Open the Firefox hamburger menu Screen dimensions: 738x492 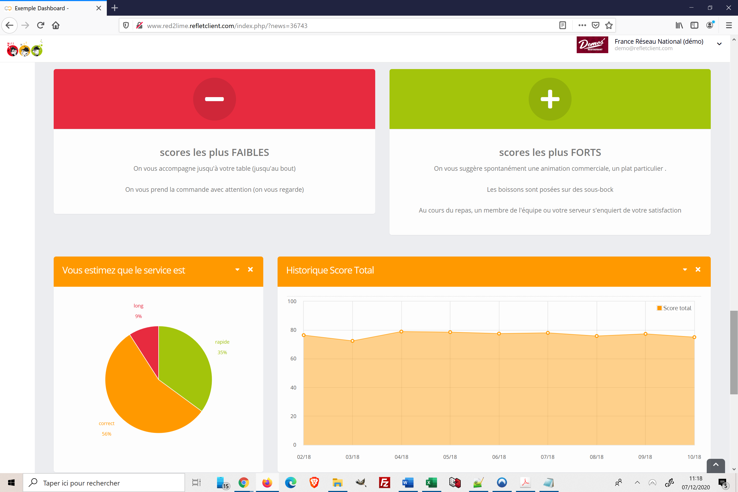729,25
